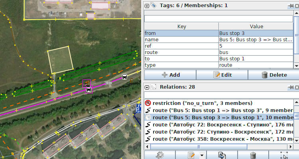Click the bus stop icon on magenta route
Viewport: 299px width, 159px height.
pyautogui.click(x=89, y=89)
